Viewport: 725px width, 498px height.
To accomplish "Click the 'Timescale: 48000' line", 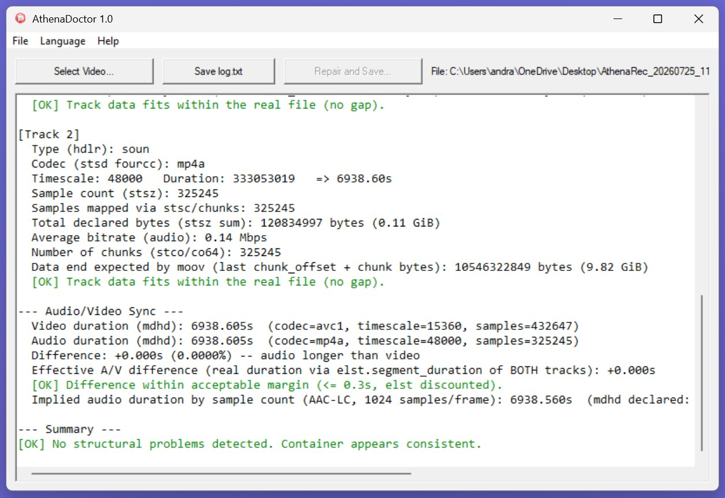I will coord(211,179).
